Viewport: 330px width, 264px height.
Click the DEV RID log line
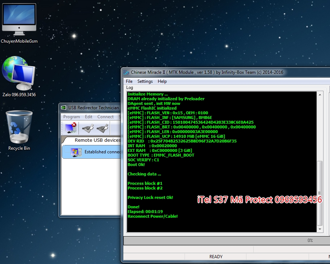tap(182, 141)
